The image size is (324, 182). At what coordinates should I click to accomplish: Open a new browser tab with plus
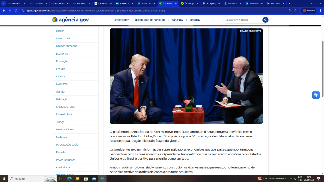point(289,3)
